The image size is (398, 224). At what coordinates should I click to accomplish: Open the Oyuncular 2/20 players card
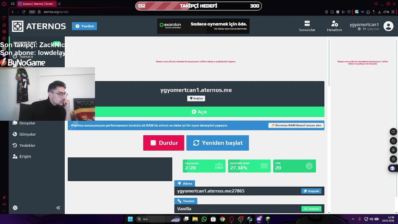(204, 166)
